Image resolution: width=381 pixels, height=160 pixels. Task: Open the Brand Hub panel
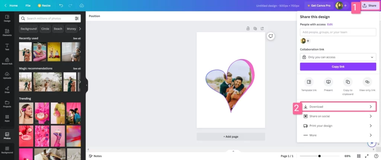pos(7,61)
